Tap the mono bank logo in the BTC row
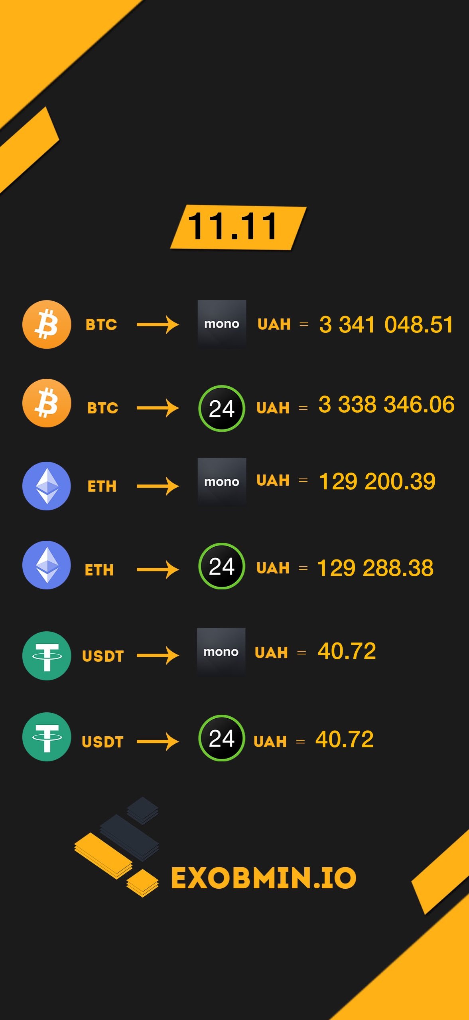This screenshot has width=469, height=1020. click(222, 324)
